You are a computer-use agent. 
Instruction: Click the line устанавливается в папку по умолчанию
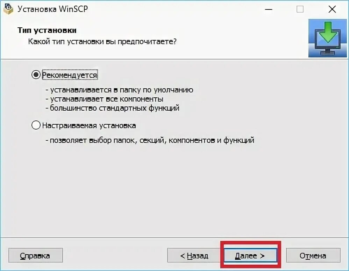pos(120,90)
